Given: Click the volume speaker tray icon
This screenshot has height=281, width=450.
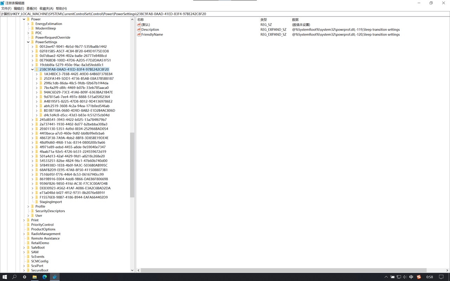Looking at the screenshot, I should pyautogui.click(x=405, y=277).
